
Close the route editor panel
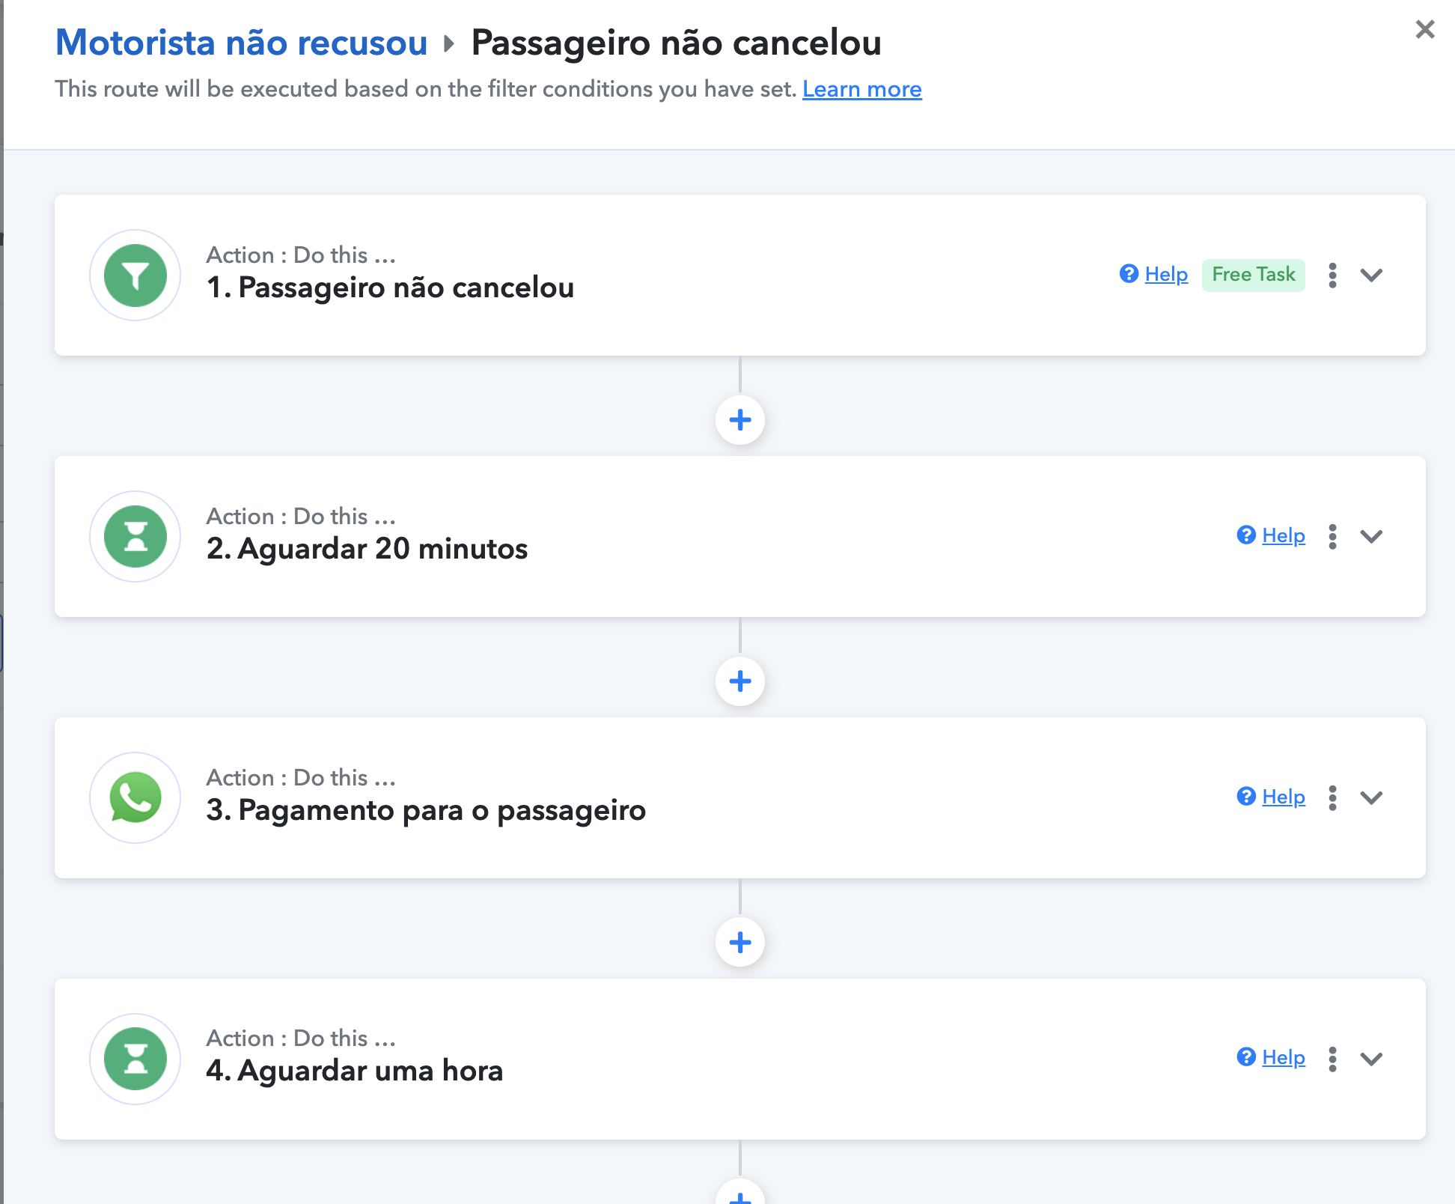(1425, 29)
